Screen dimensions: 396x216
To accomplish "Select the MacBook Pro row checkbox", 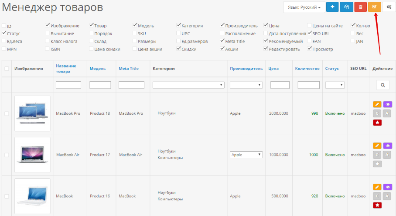I will point(7,113).
